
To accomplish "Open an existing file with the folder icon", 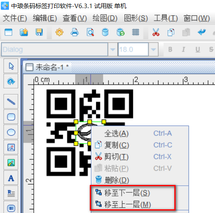I will tap(24, 33).
